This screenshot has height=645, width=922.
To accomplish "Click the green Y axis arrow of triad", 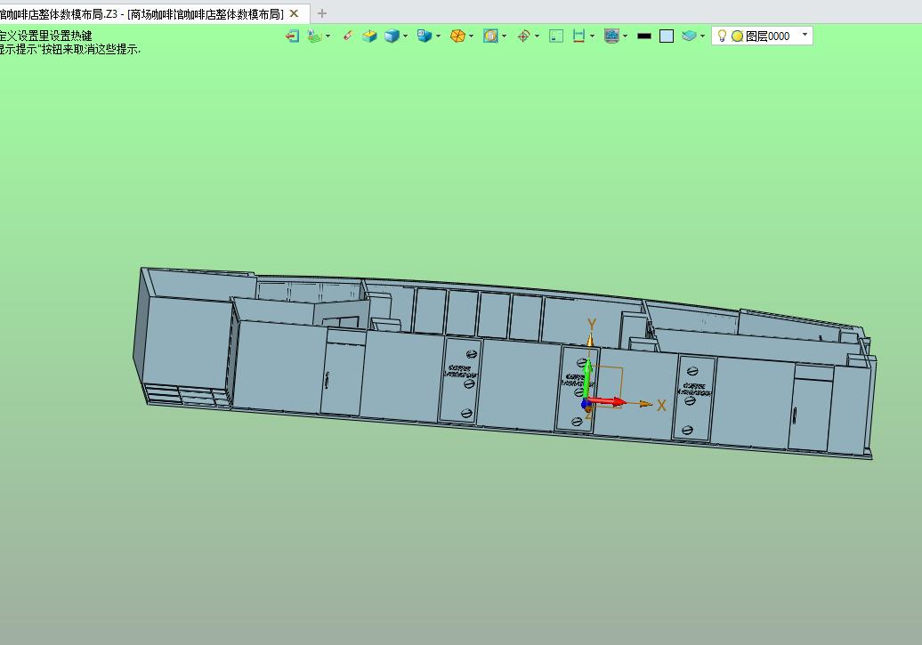I will [x=587, y=377].
